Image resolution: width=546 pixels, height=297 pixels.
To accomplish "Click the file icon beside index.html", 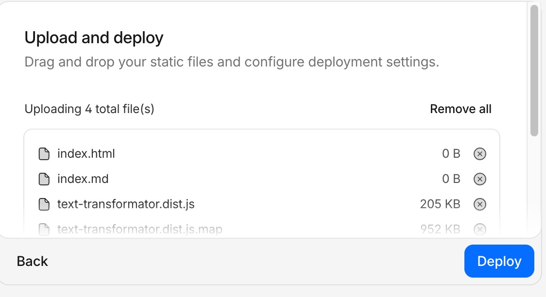I will 44,154.
